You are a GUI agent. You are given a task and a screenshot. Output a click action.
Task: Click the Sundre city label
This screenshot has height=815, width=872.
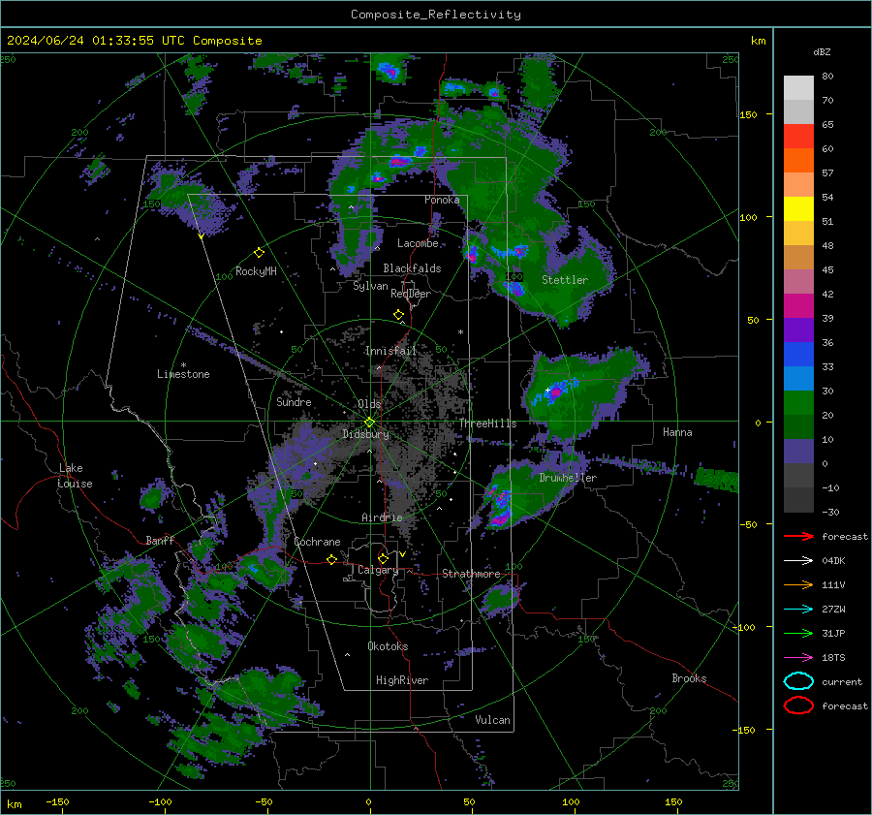[x=294, y=402]
